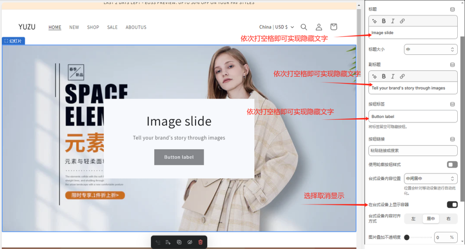465x249 pixels.
Task: Click the 标题 dynamic source icon
Action: (x=452, y=10)
